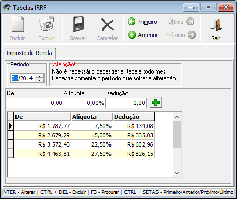237x199 pixels.
Task: Click the Período date field
Action: click(23, 78)
